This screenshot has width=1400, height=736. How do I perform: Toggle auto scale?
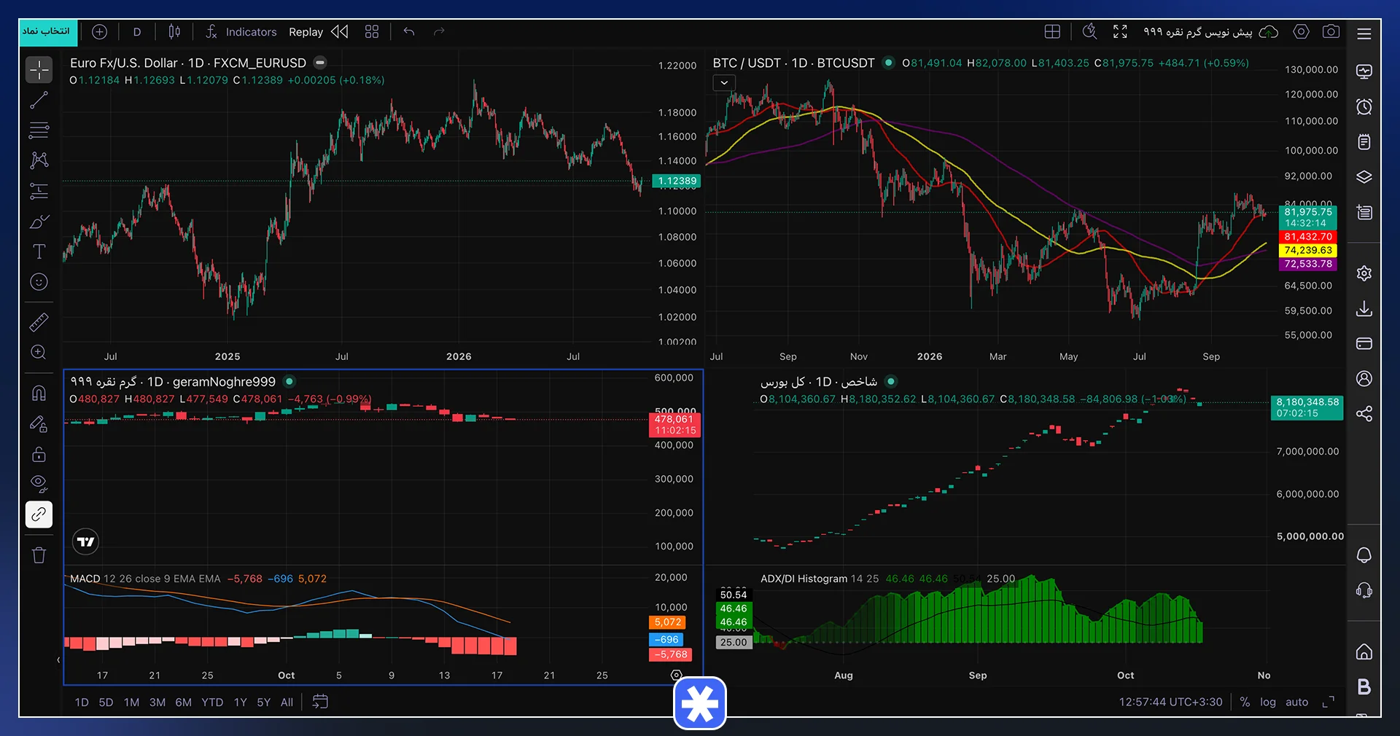(1296, 702)
